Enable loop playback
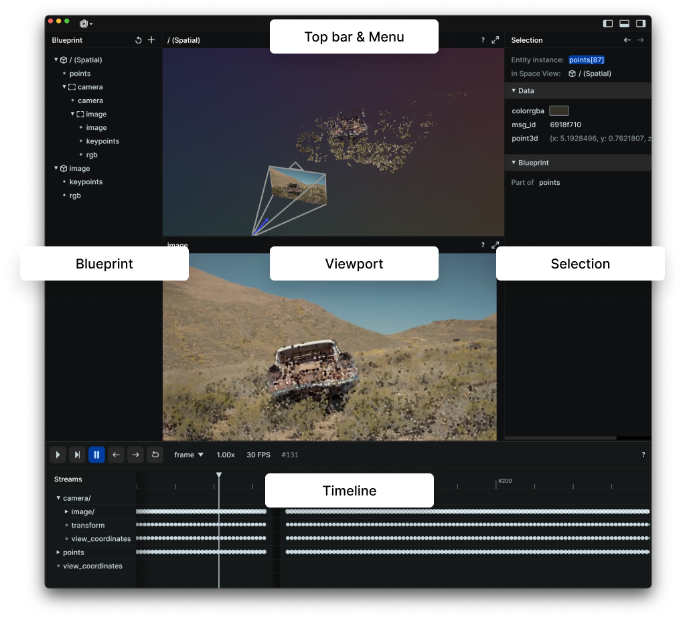This screenshot has height=618, width=685. (155, 455)
